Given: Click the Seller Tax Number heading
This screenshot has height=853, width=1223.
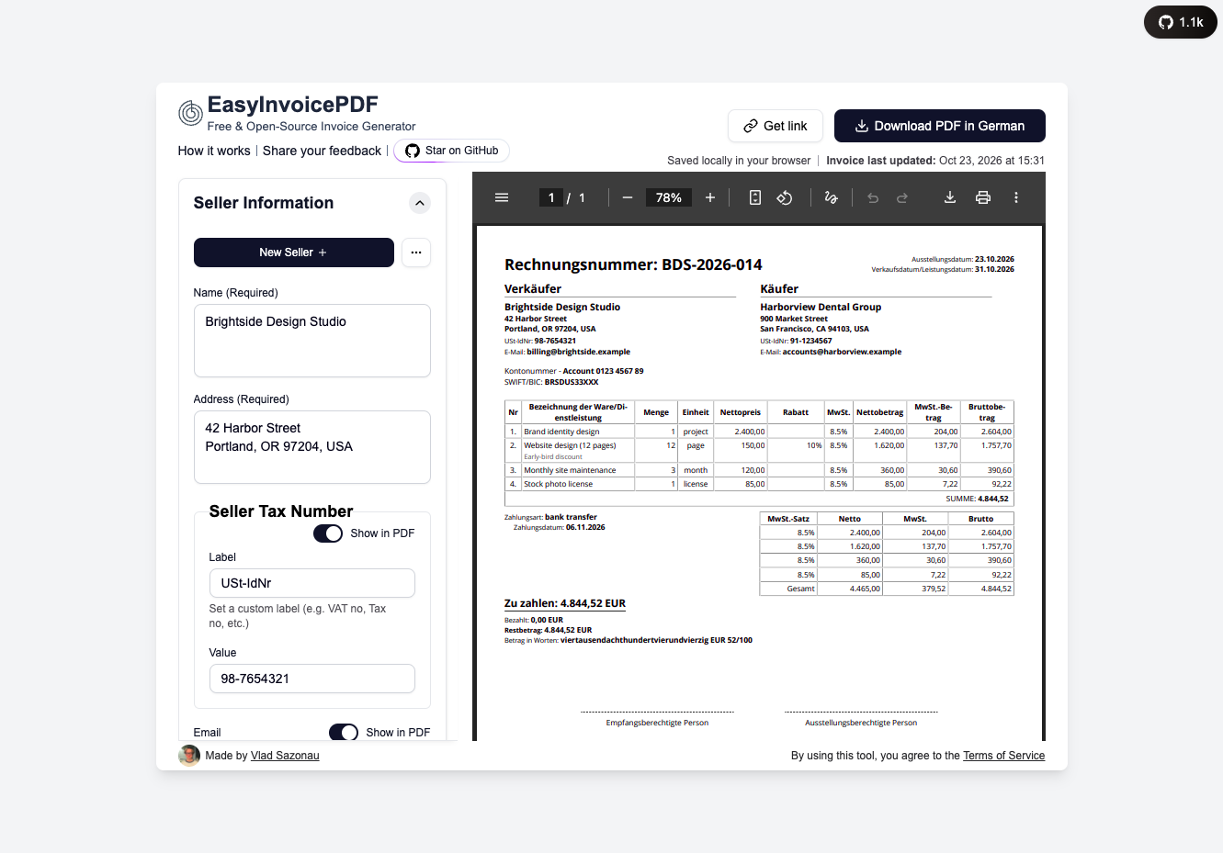Looking at the screenshot, I should pos(281,511).
